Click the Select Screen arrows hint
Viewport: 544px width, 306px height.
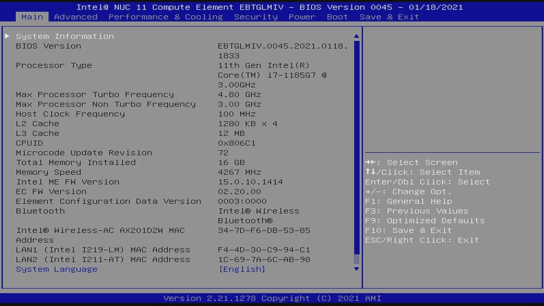[411, 163]
